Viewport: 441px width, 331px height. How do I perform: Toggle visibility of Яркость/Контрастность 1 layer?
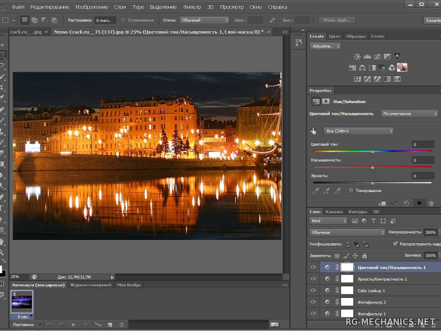(313, 279)
